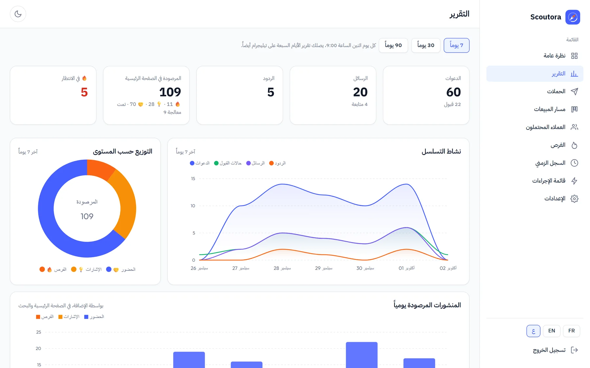The width and height of the screenshot is (590, 368).
Task: Click the التقرير bar chart icon
Action: (x=574, y=74)
